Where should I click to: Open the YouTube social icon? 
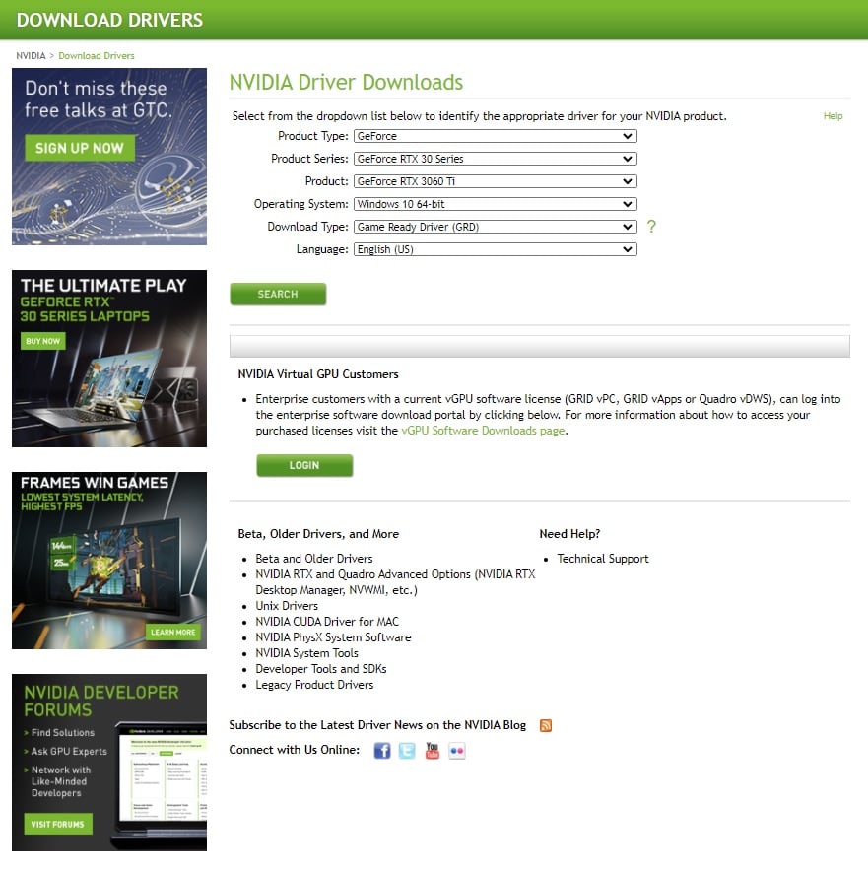(432, 751)
